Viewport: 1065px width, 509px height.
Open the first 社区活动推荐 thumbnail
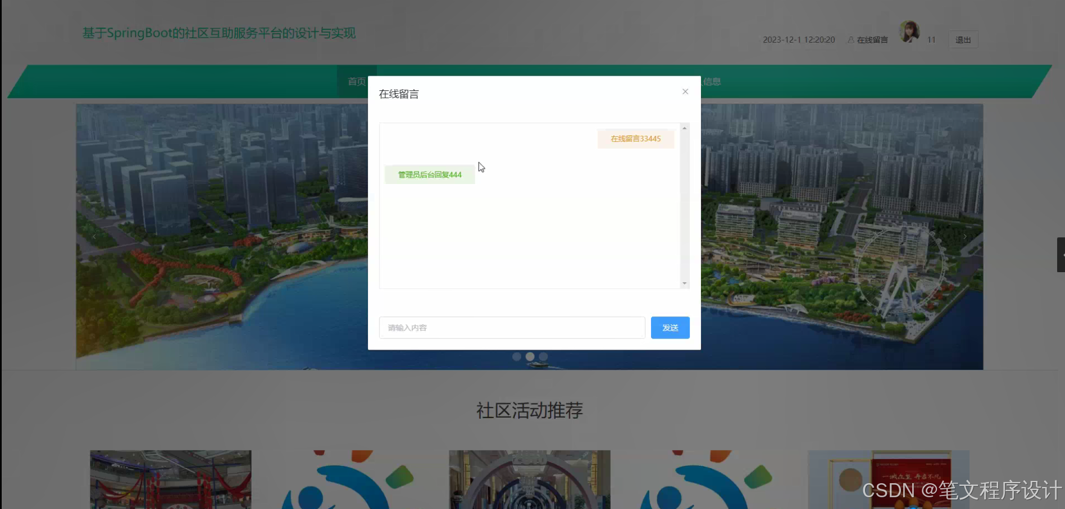pyautogui.click(x=171, y=479)
